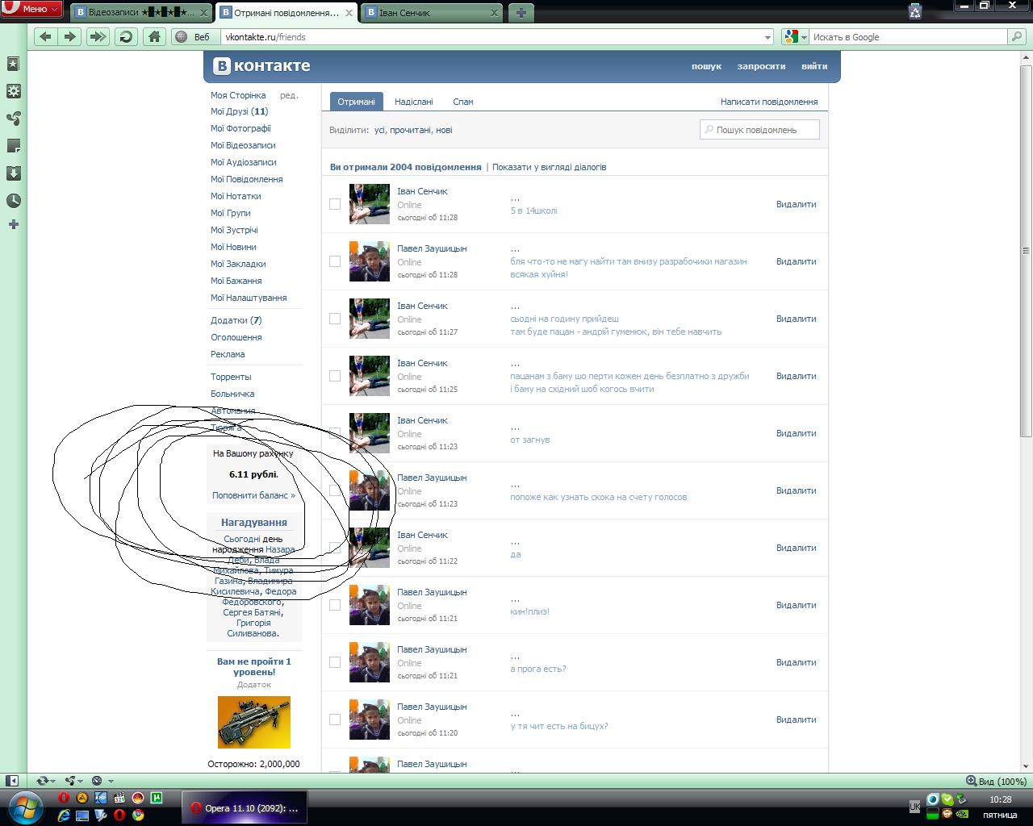Open Opera Turbo icon in status bar
The image size is (1033, 826).
97,781
